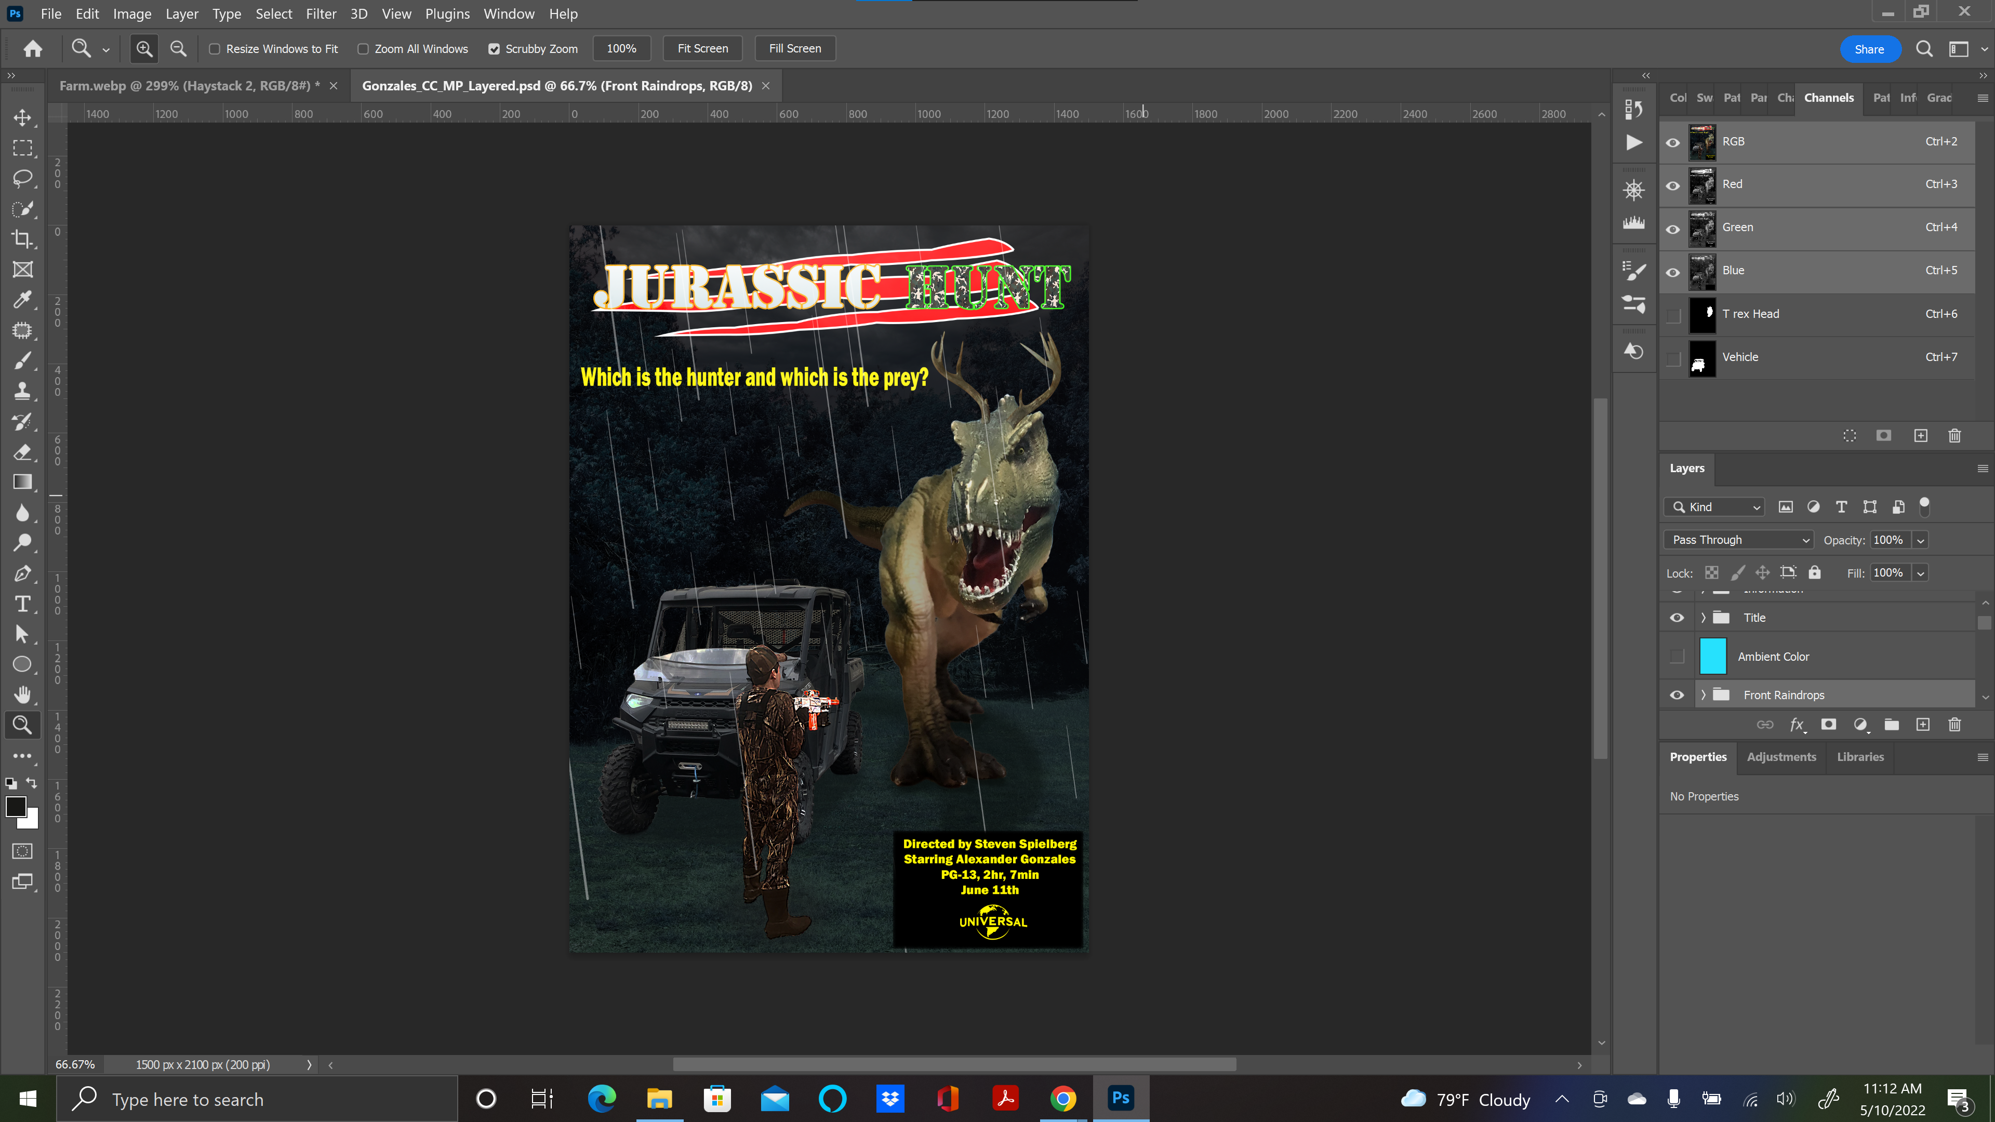Viewport: 1995px width, 1122px height.
Task: Open the Actions panel play icon
Action: click(1633, 142)
